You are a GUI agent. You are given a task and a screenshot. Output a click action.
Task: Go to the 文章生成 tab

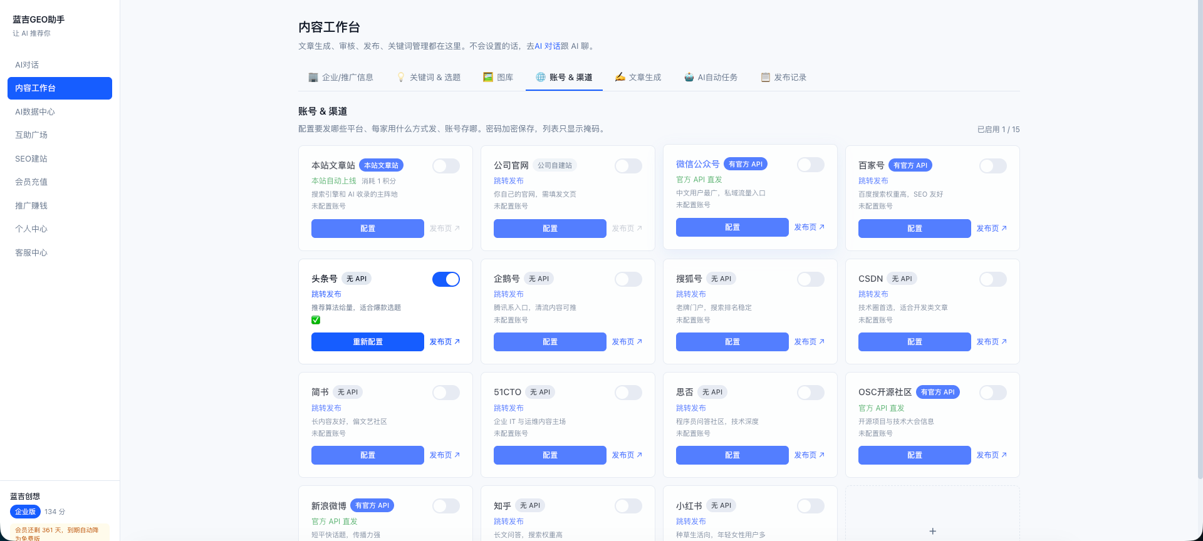638,77
